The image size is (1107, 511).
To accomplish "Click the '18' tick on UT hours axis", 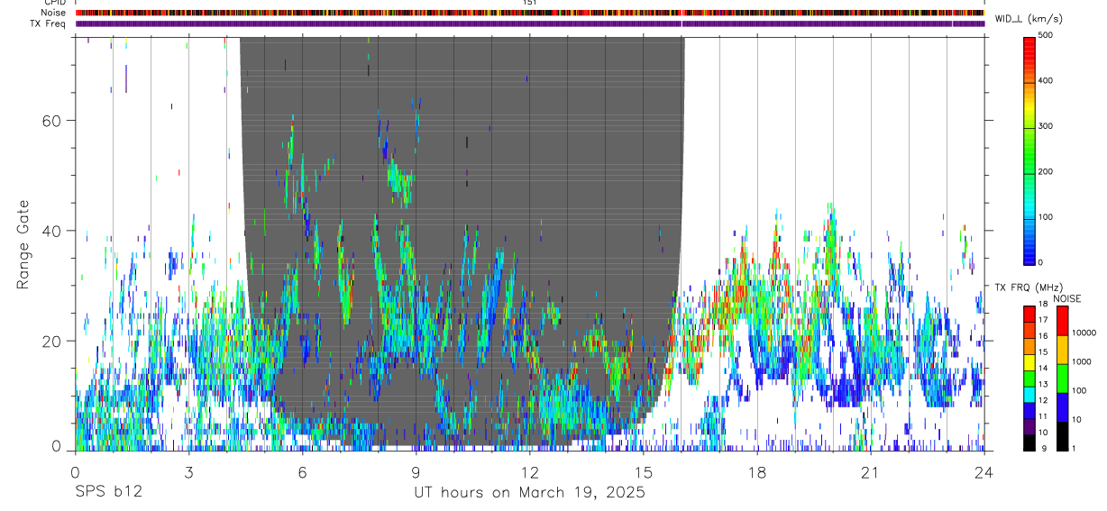I will (756, 472).
